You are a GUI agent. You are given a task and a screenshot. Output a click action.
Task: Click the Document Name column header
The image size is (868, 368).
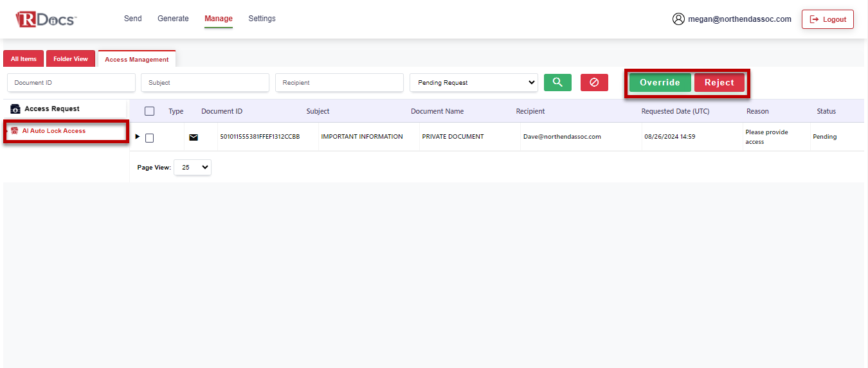(x=437, y=111)
